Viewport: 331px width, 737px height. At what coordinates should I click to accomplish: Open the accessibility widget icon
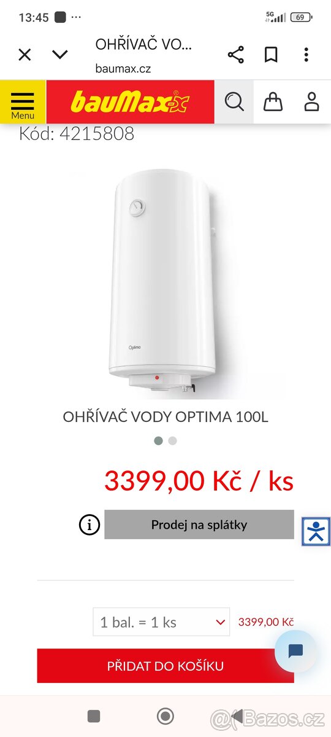tap(316, 532)
